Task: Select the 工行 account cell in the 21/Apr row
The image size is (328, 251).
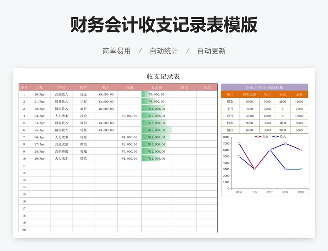Action: 84,102
